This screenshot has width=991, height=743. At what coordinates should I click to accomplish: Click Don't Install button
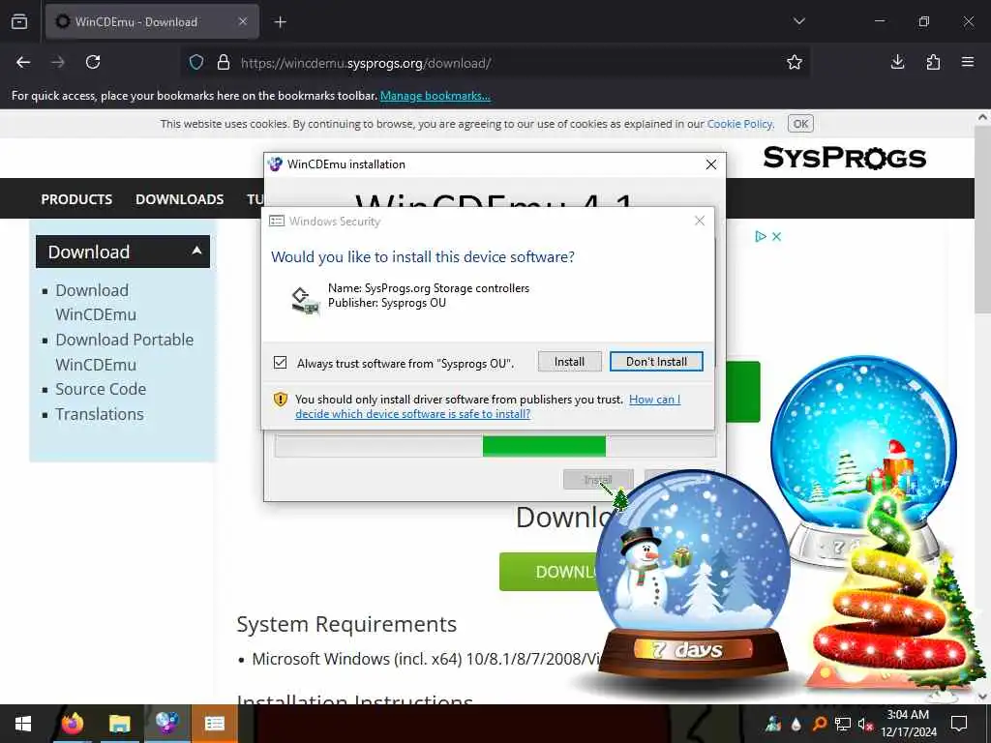656,362
